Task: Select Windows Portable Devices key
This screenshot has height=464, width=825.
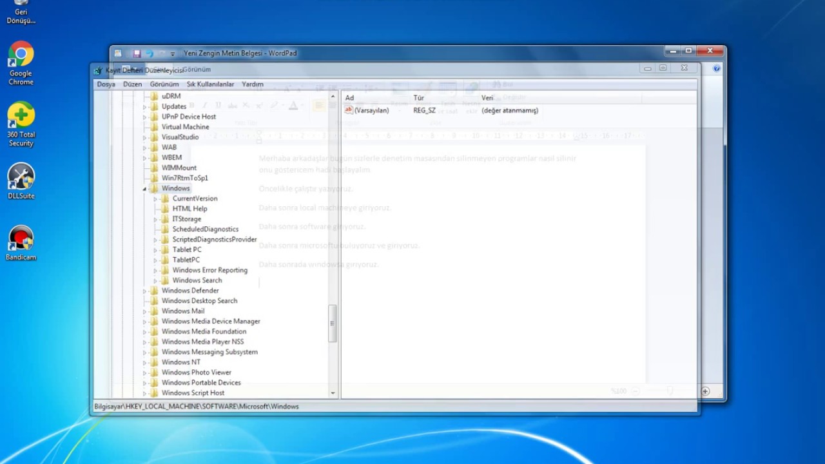Action: pyautogui.click(x=201, y=383)
